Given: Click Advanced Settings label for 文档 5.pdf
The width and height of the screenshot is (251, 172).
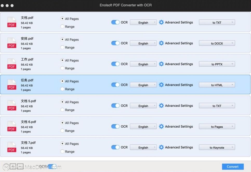Looking at the screenshot, I should tap(179, 106).
